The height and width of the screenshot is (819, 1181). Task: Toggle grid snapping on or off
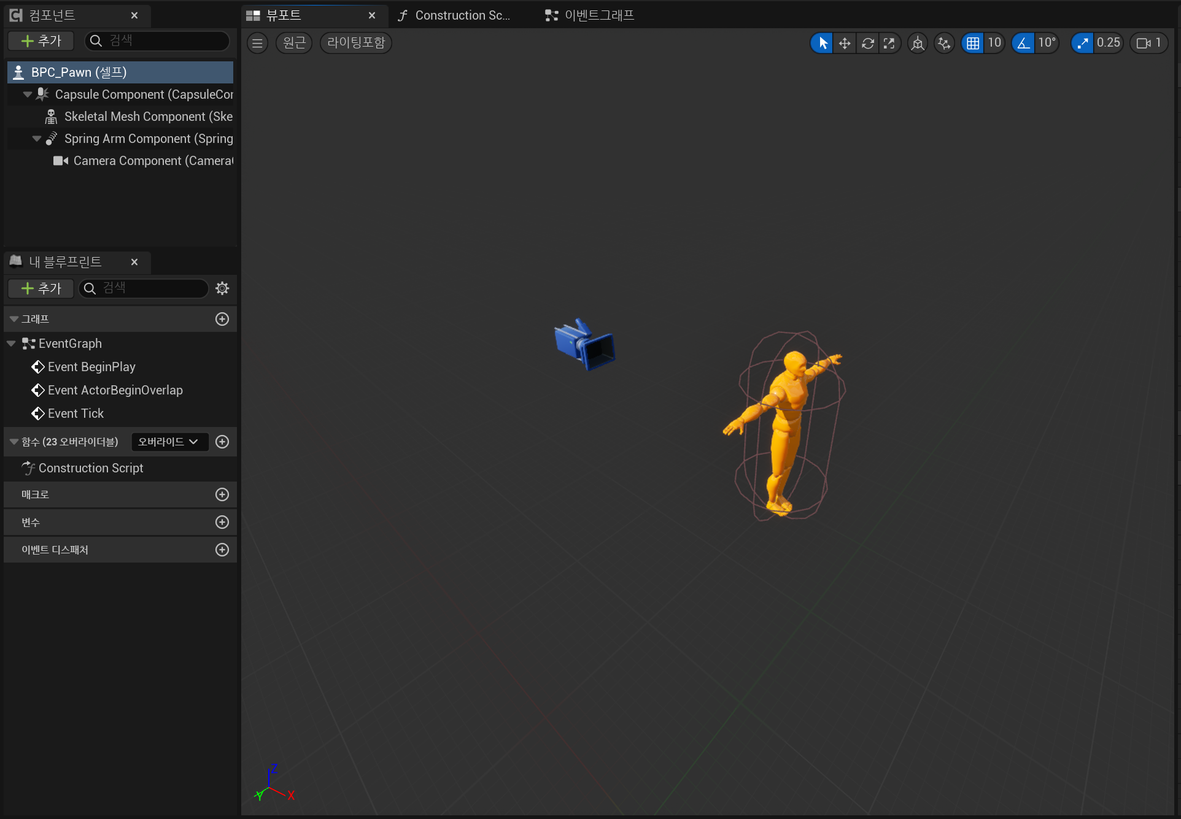pos(973,43)
